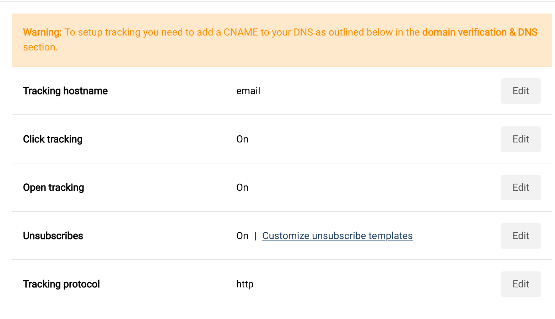This screenshot has width=555, height=319.
Task: Open Edit for Open tracking
Action: [x=521, y=188]
